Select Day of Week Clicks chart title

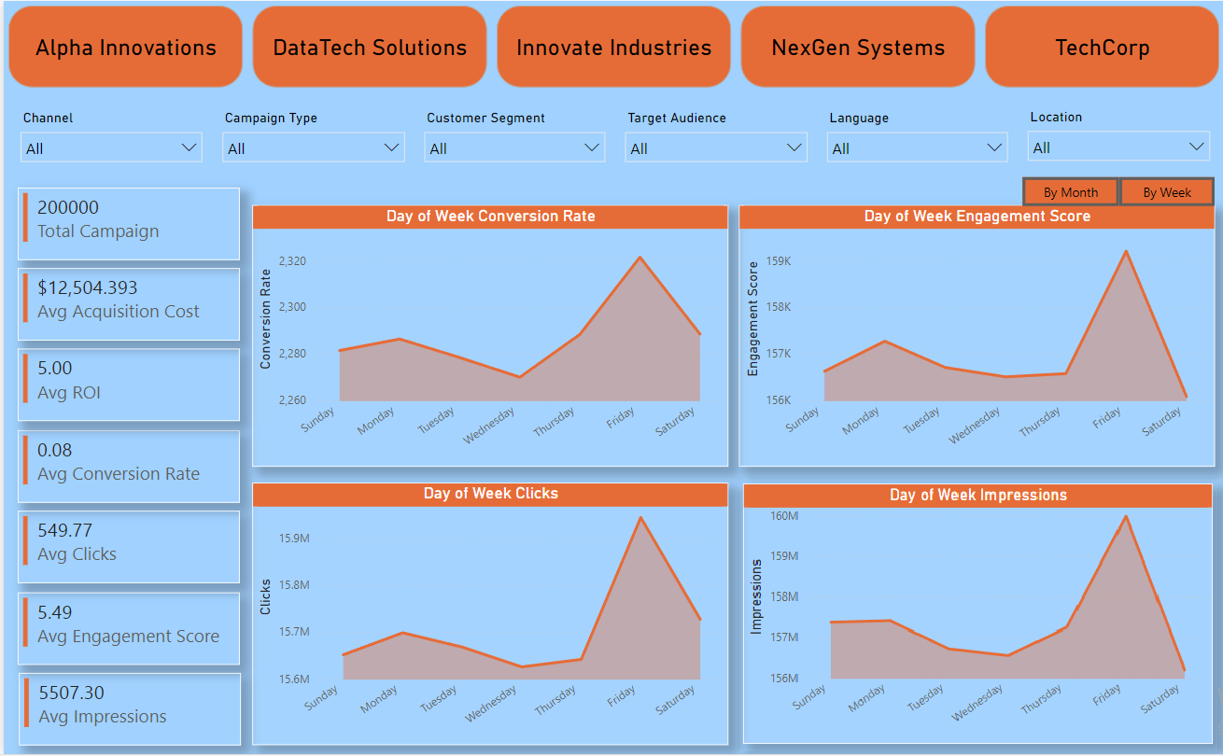[x=490, y=494]
